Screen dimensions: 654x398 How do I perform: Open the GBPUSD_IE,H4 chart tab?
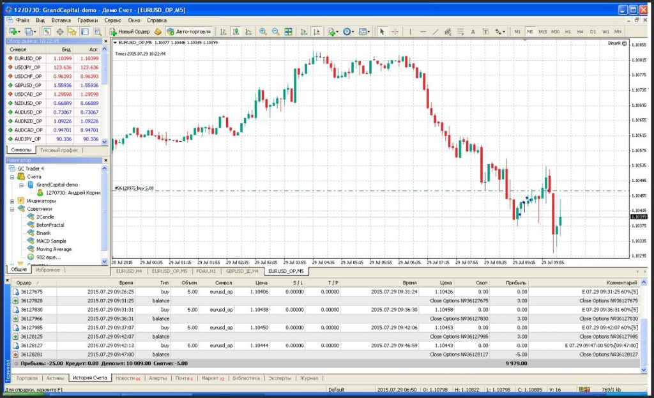[x=242, y=271]
